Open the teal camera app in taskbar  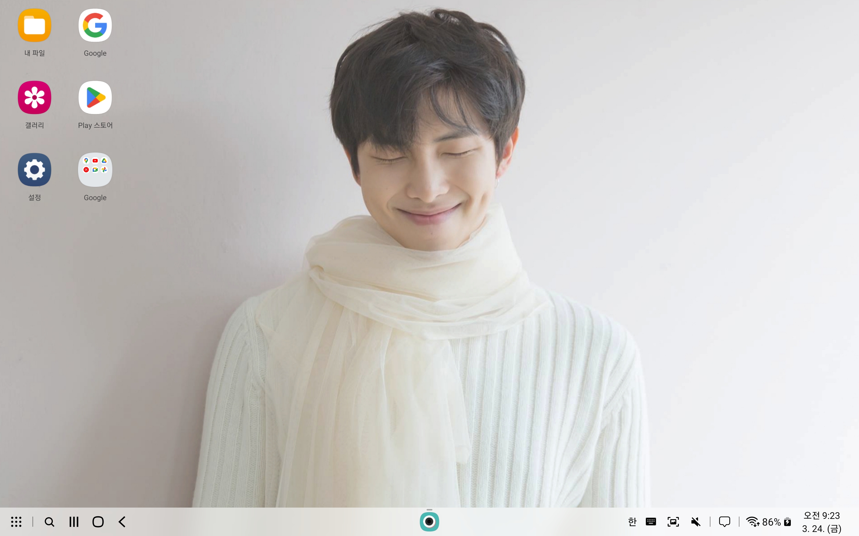[x=429, y=521]
